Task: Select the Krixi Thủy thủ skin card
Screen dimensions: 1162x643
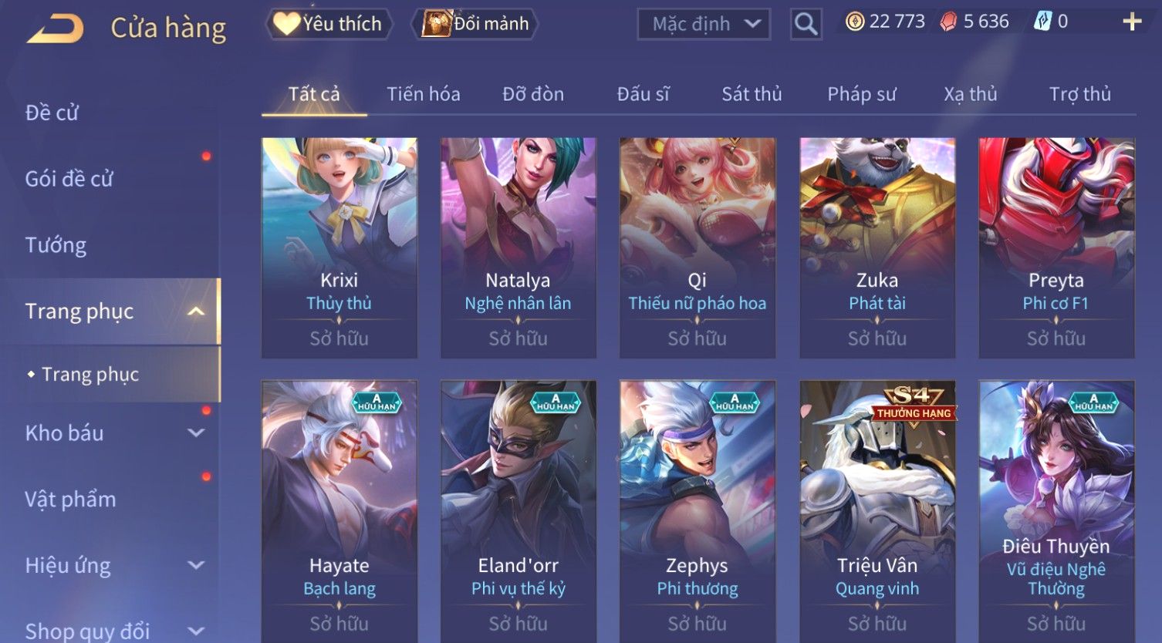Action: [339, 248]
